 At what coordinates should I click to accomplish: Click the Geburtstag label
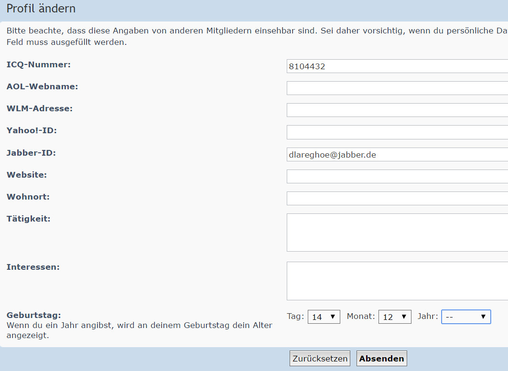pos(33,315)
